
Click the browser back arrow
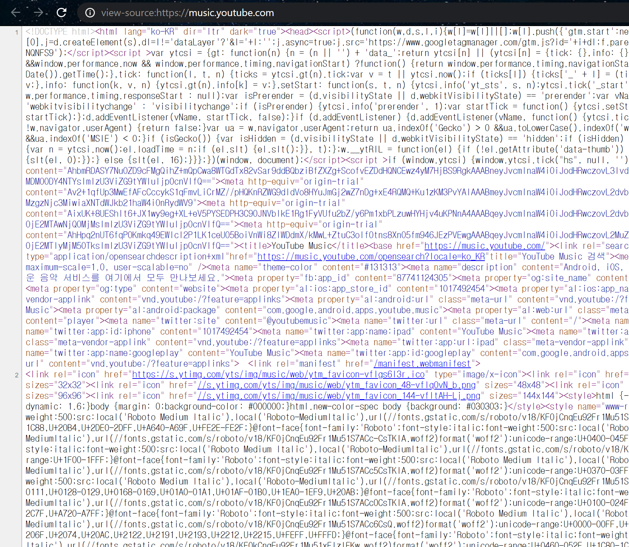15,13
